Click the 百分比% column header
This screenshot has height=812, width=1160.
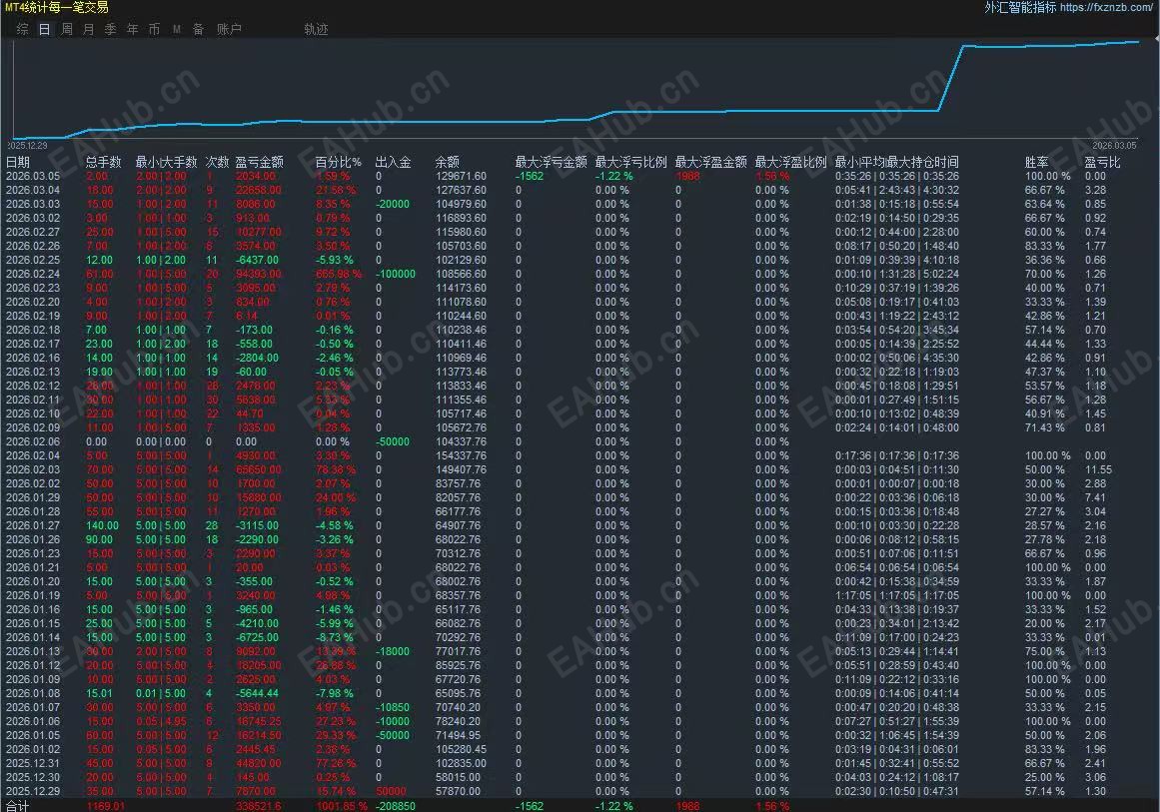coord(338,161)
